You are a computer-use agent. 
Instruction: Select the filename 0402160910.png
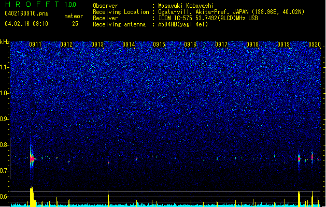26,13
